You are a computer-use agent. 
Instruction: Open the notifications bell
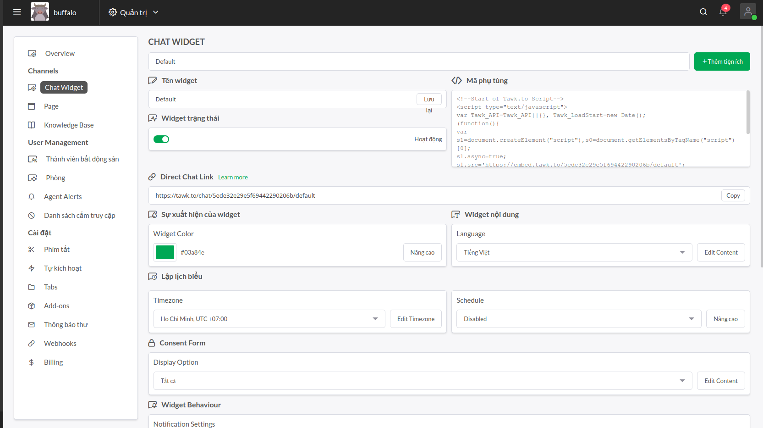point(723,12)
